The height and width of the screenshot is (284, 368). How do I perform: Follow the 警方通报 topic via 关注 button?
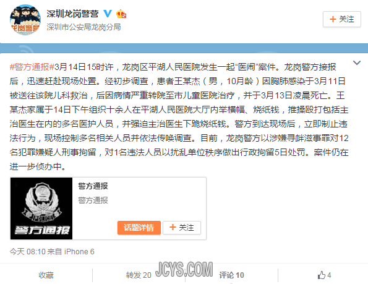coord(182,228)
